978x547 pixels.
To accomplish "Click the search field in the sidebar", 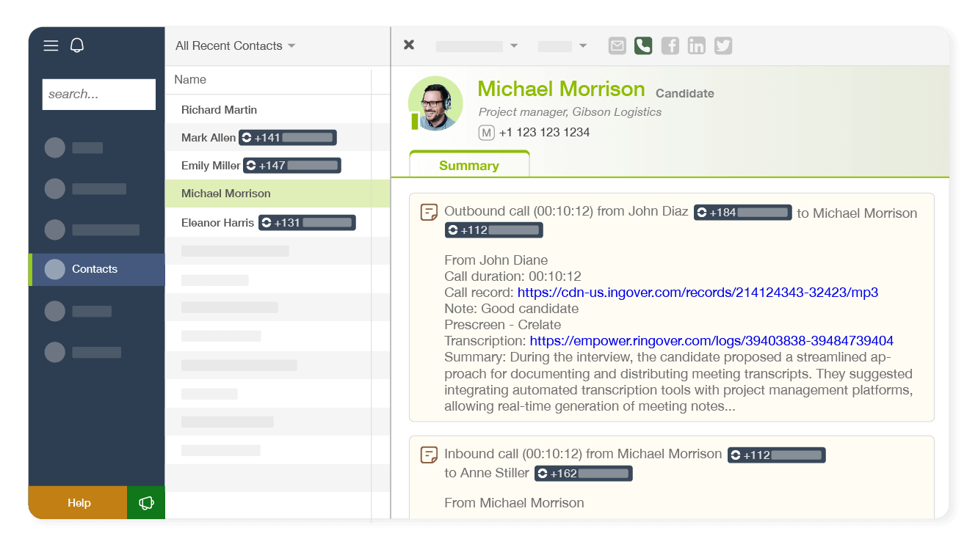I will pos(98,94).
